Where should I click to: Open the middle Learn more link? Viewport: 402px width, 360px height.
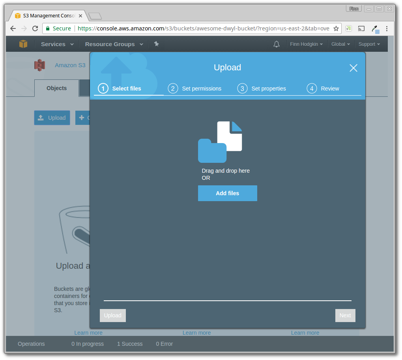click(x=196, y=333)
